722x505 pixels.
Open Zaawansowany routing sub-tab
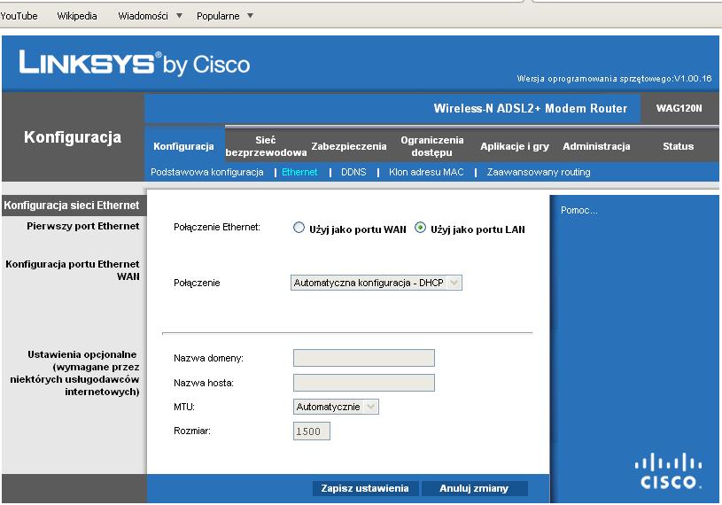click(539, 172)
